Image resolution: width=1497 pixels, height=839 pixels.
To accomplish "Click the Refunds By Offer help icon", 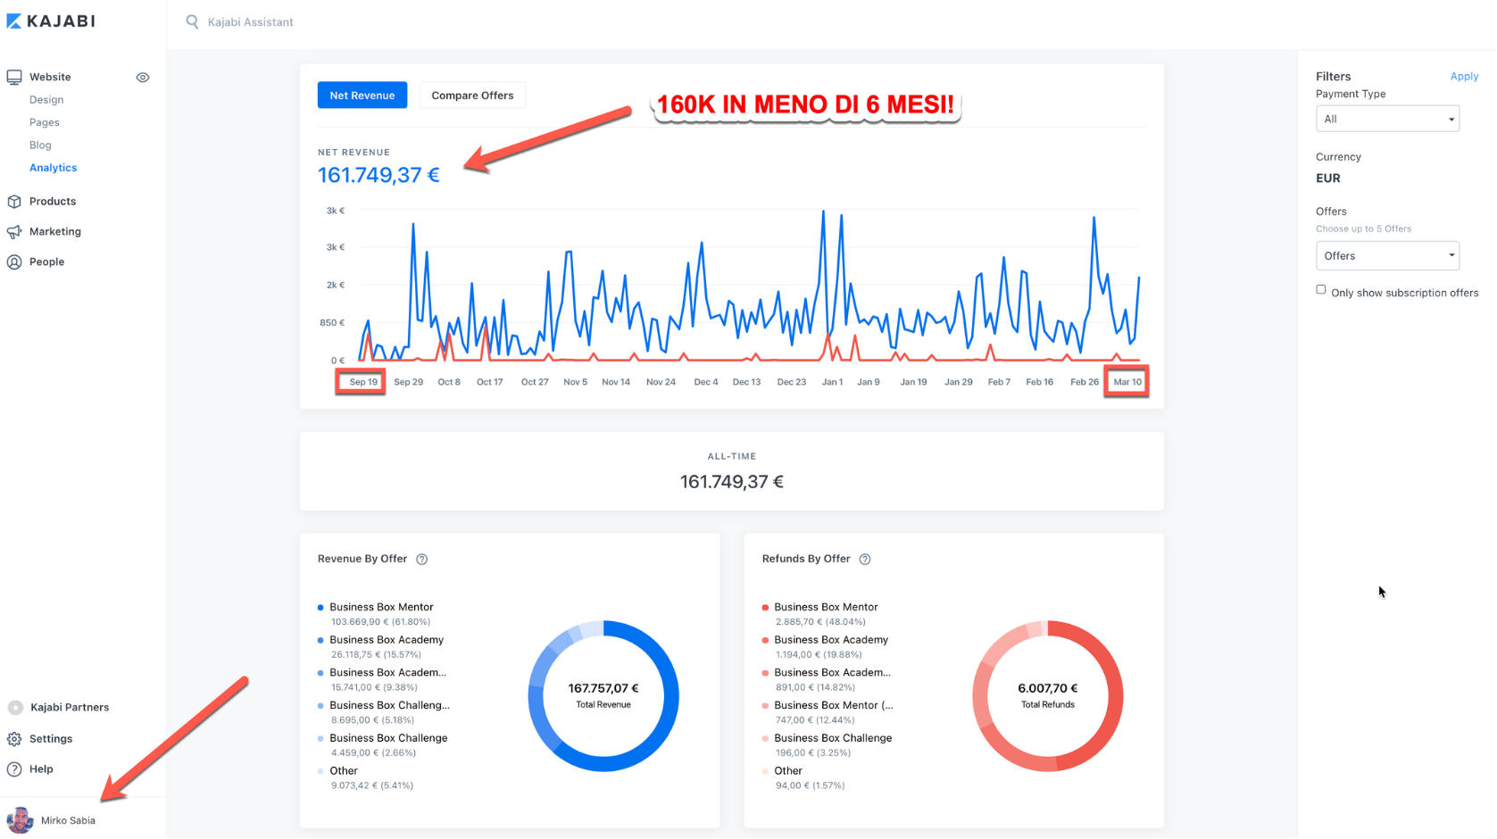I will (x=865, y=560).
